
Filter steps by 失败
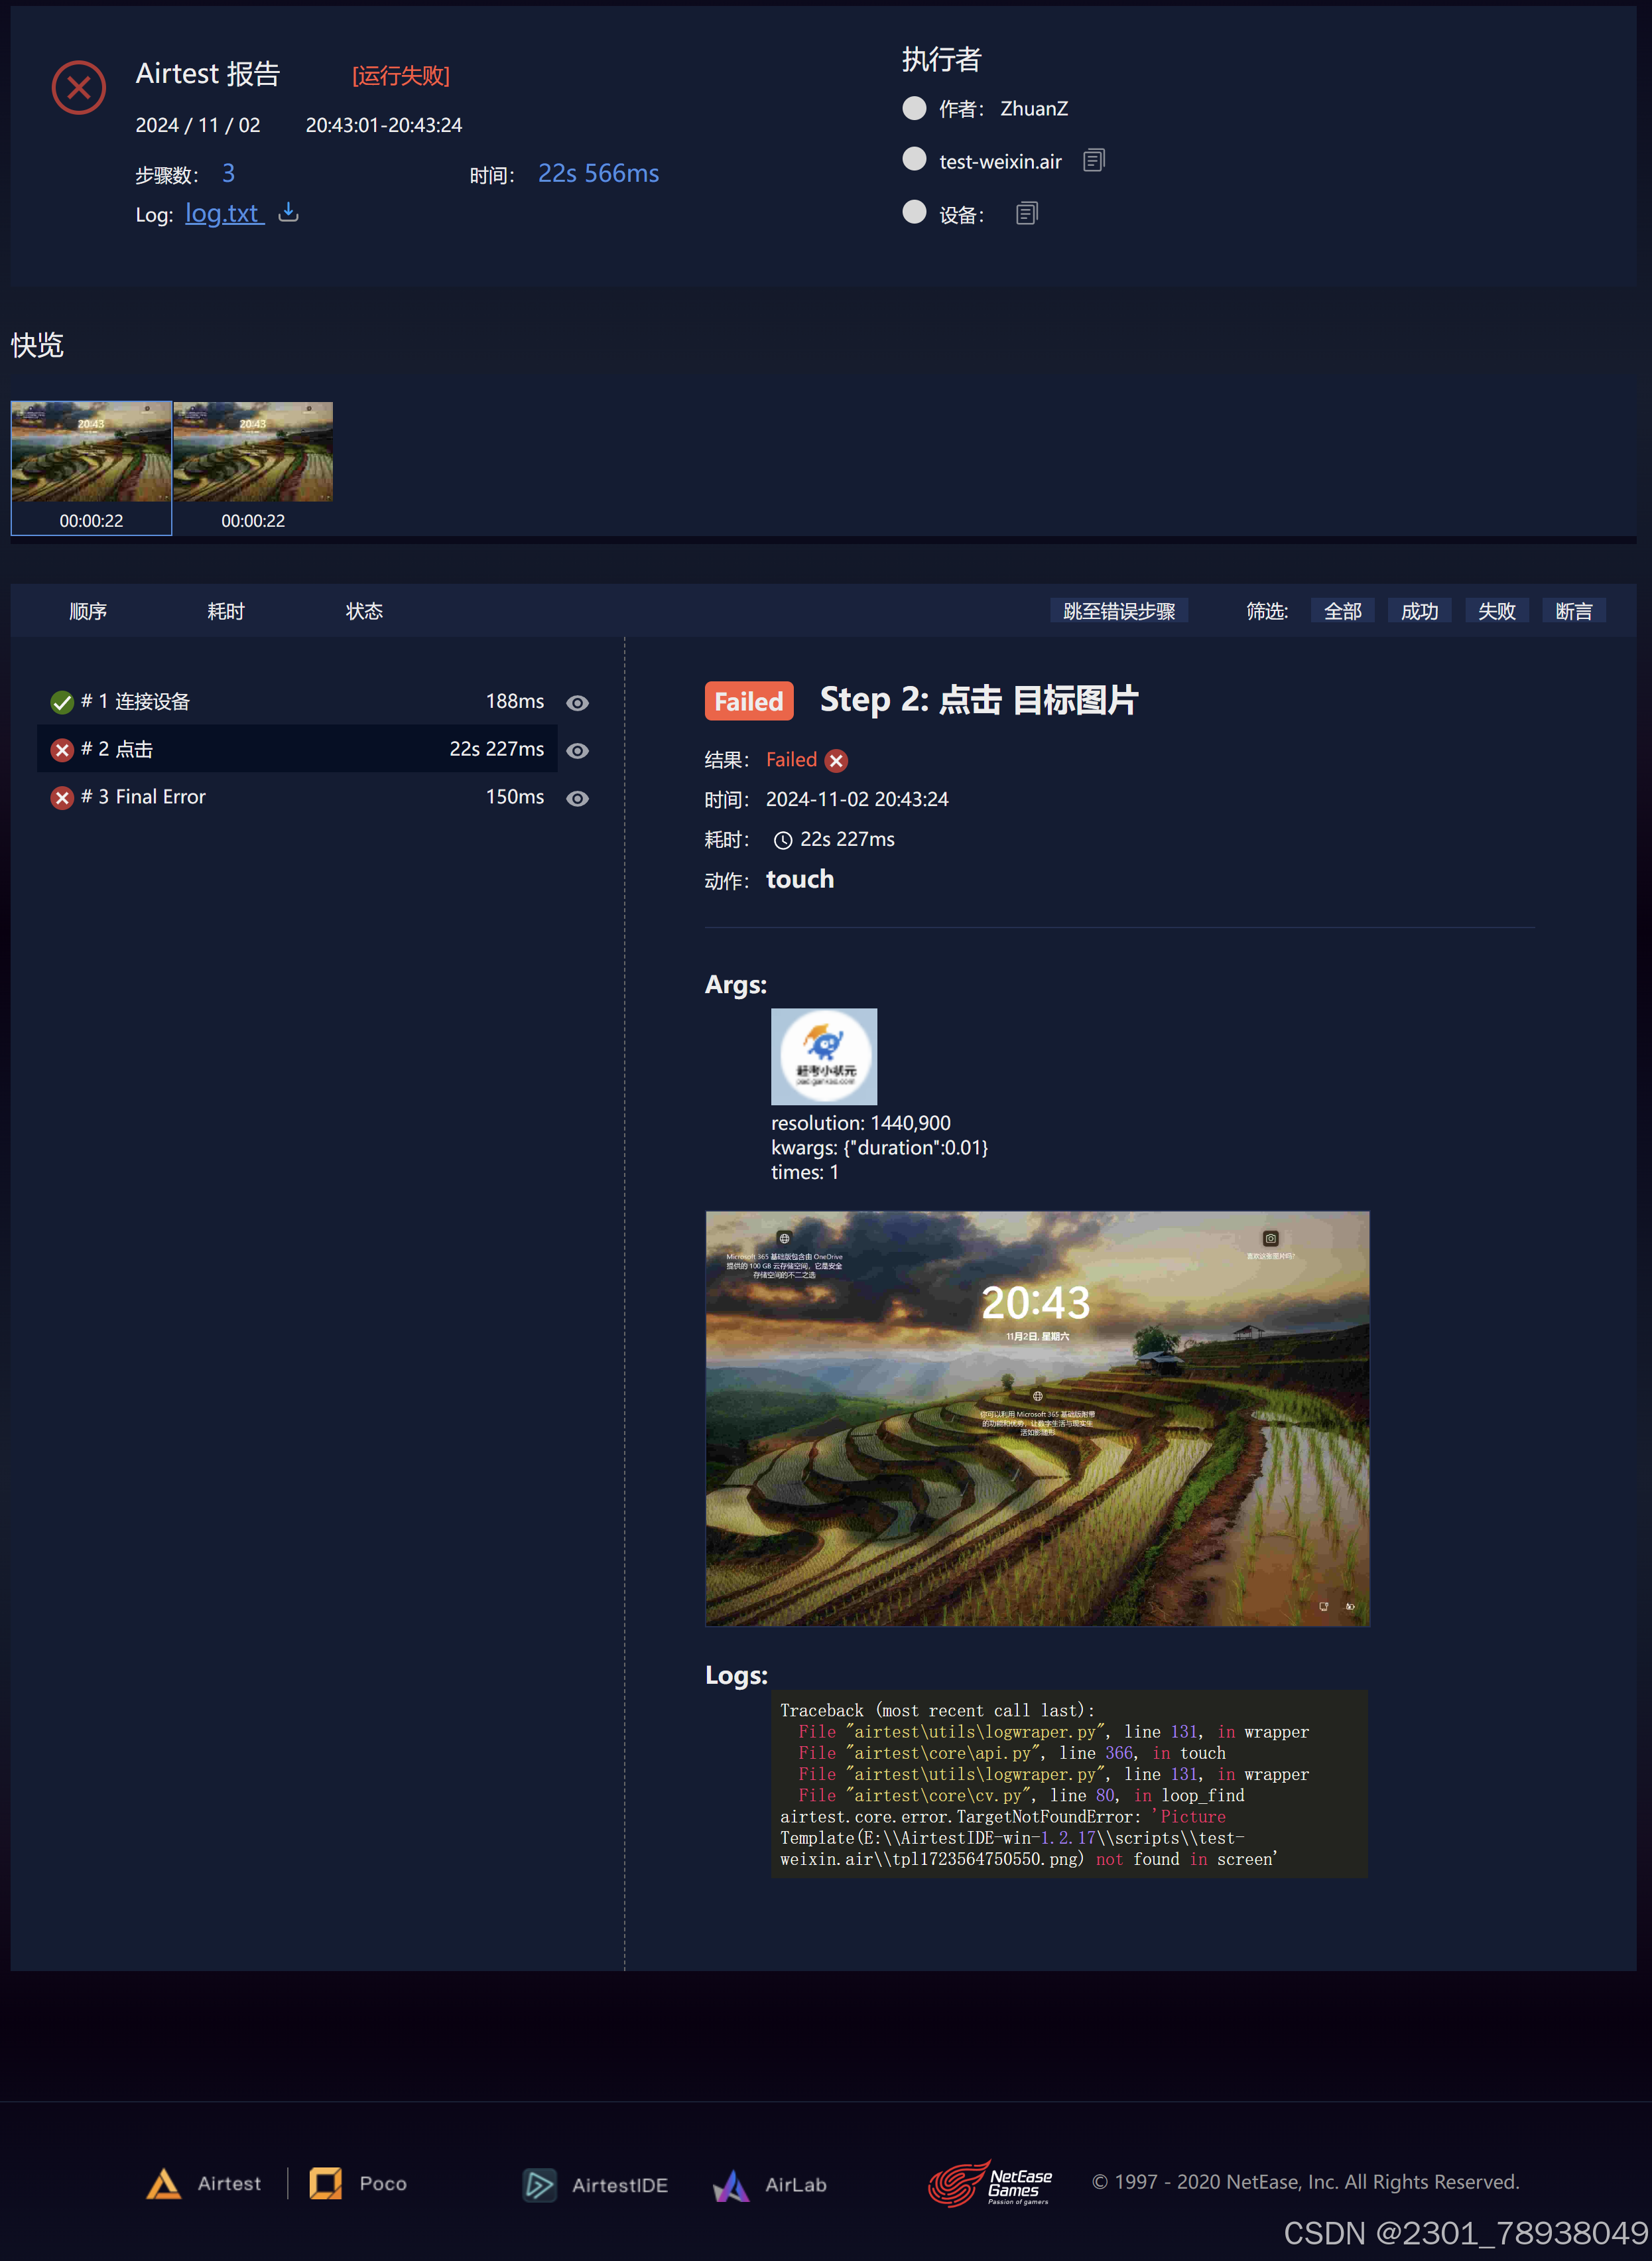coord(1496,611)
